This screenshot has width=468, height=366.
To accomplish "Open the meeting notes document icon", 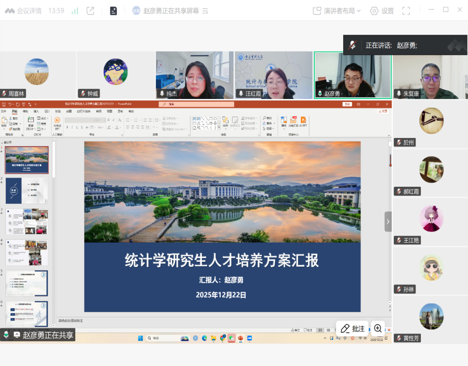I will click(x=113, y=11).
